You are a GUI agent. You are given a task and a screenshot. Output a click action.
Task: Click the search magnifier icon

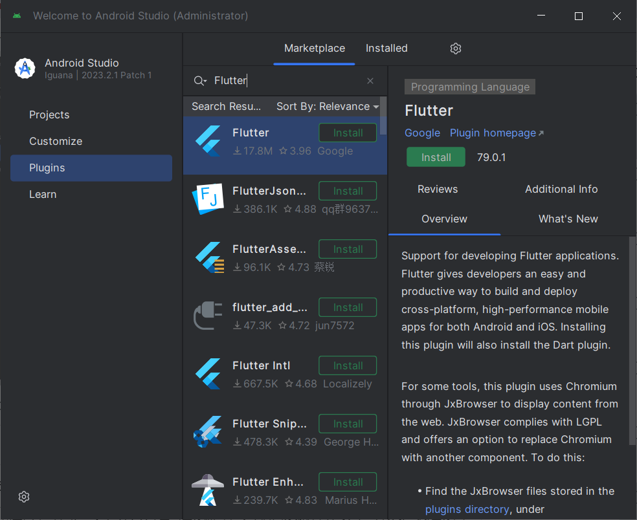[x=200, y=81]
